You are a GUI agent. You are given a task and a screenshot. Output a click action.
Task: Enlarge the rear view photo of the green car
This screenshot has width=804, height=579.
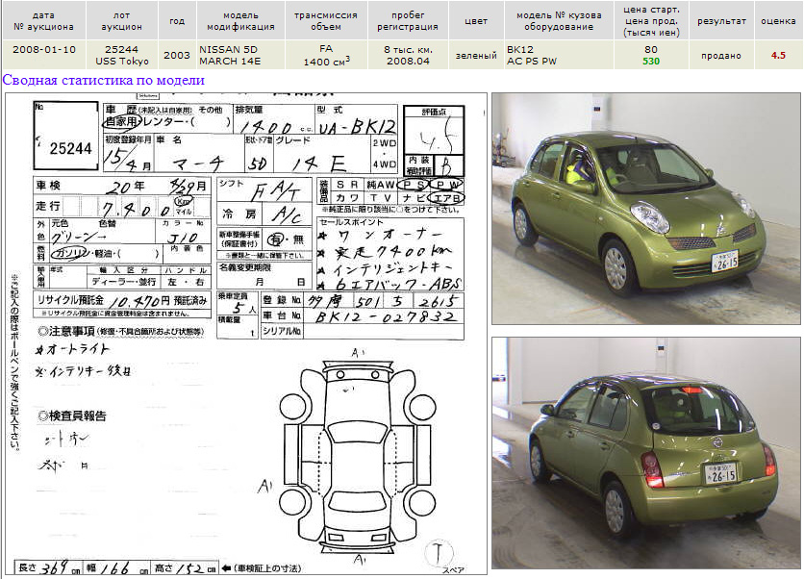pos(646,453)
